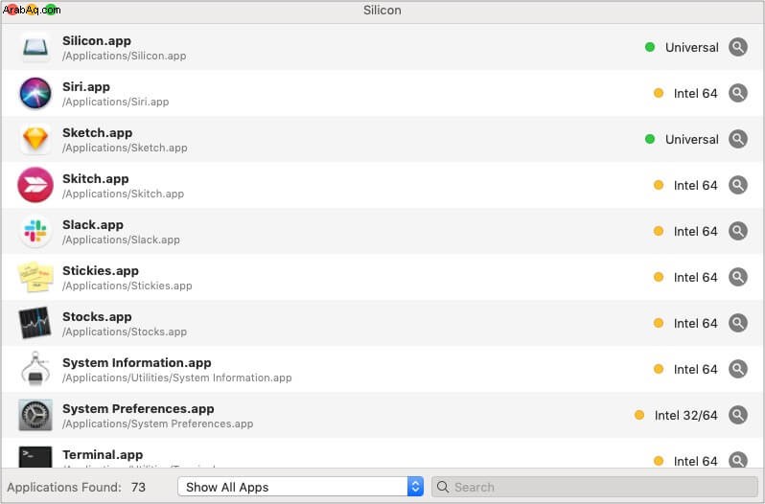The width and height of the screenshot is (765, 504).
Task: Click the System Preferences.app gear icon
Action: pyautogui.click(x=35, y=415)
